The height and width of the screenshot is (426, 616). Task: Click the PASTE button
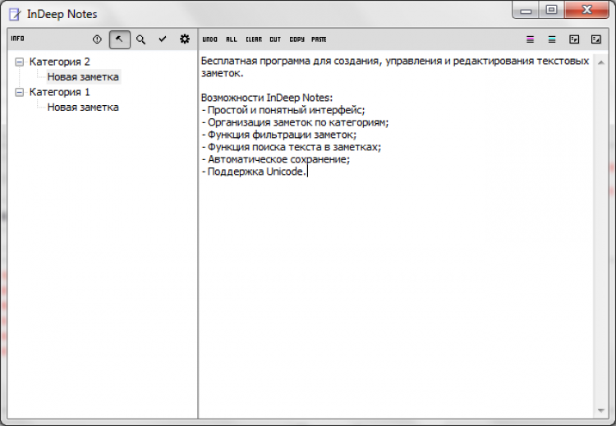point(319,39)
